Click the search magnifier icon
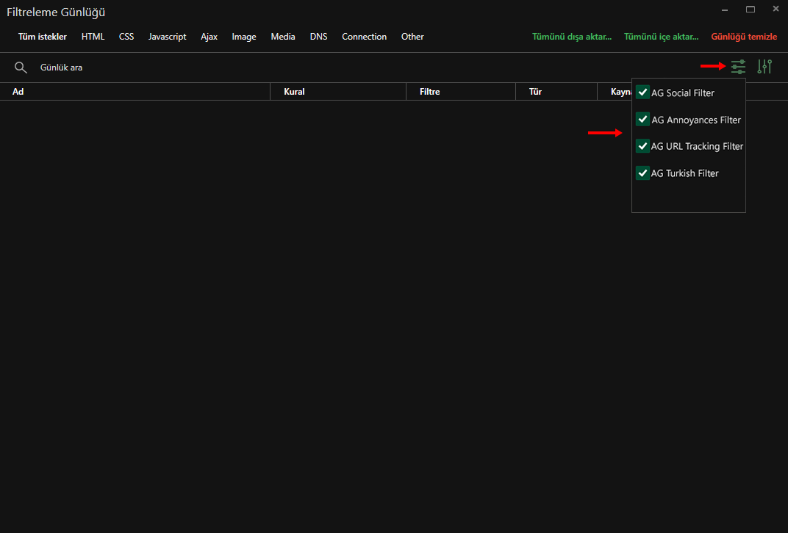Screen dimensions: 788x533 tap(21, 67)
